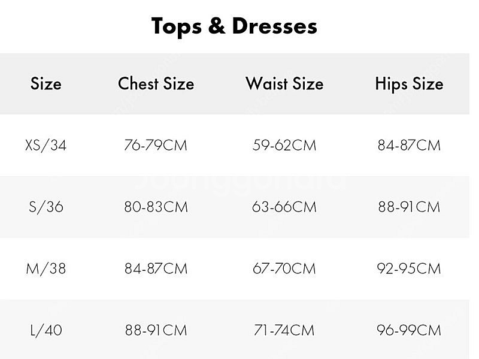Viewport: 479px width, 359px height.
Task: Click the 63-66CM waist measurement
Action: click(284, 207)
